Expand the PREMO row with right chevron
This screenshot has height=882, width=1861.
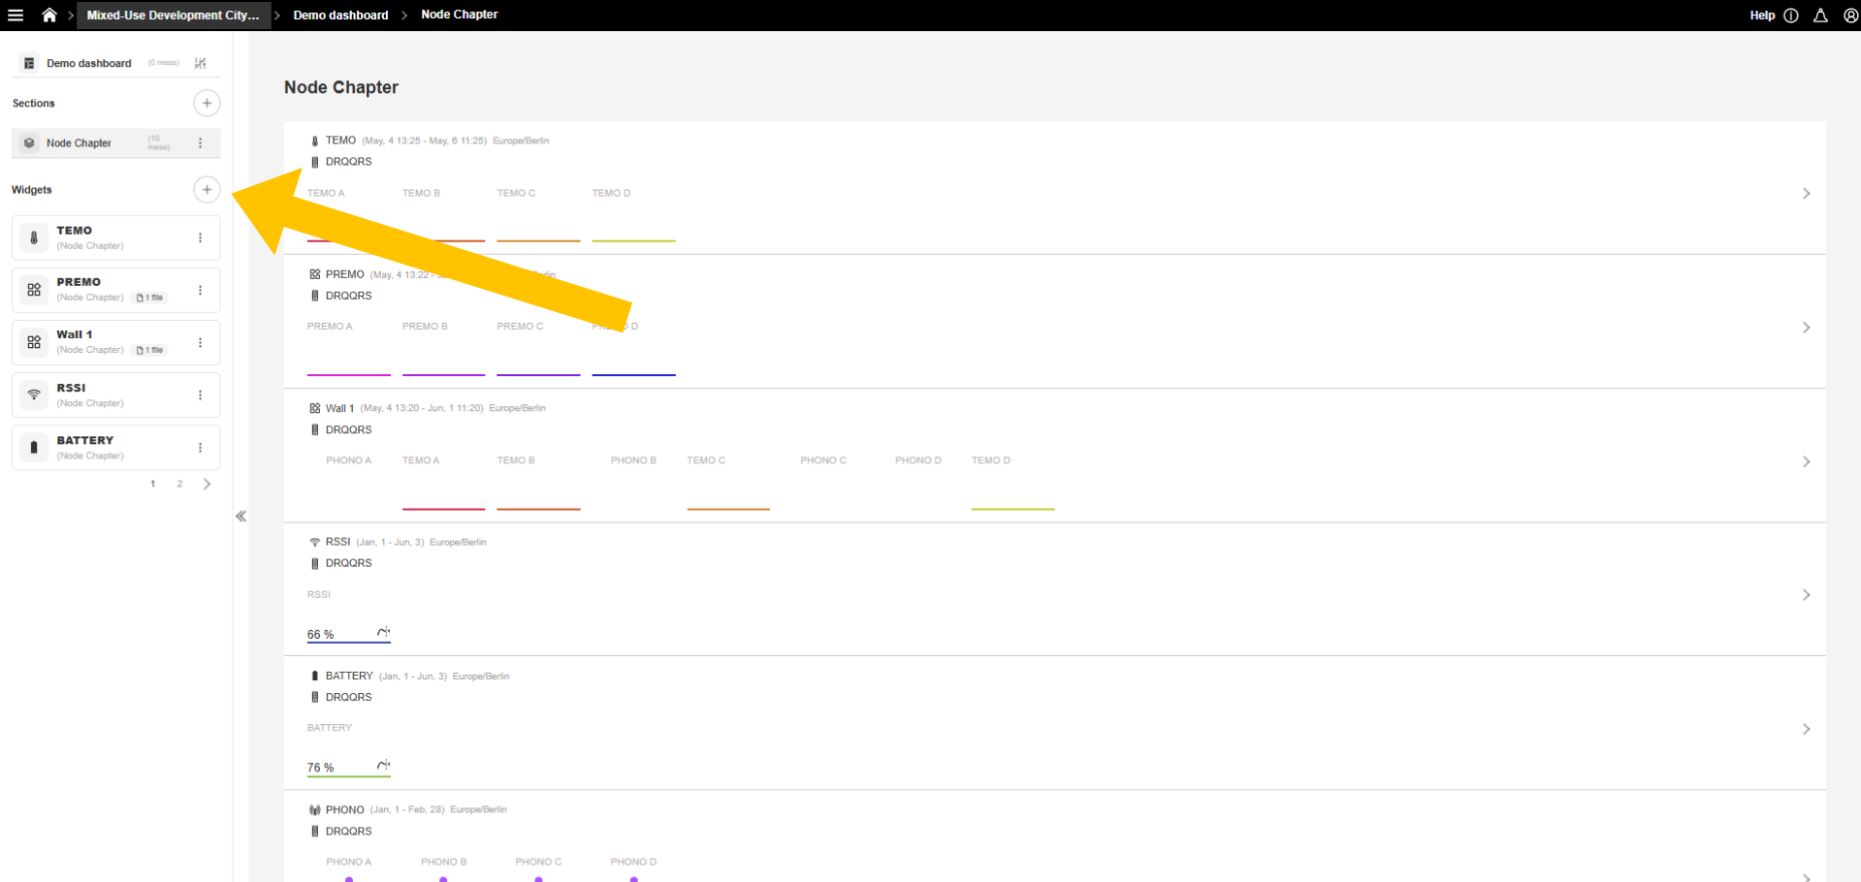click(1806, 328)
